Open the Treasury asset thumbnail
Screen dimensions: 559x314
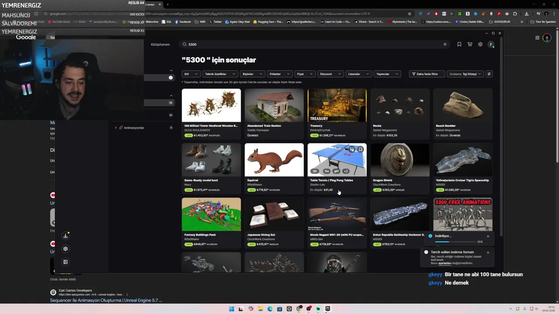(x=337, y=106)
